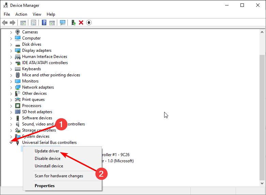This screenshot has width=266, height=195.
Task: Click the Disk drives icon
Action: pos(18,45)
